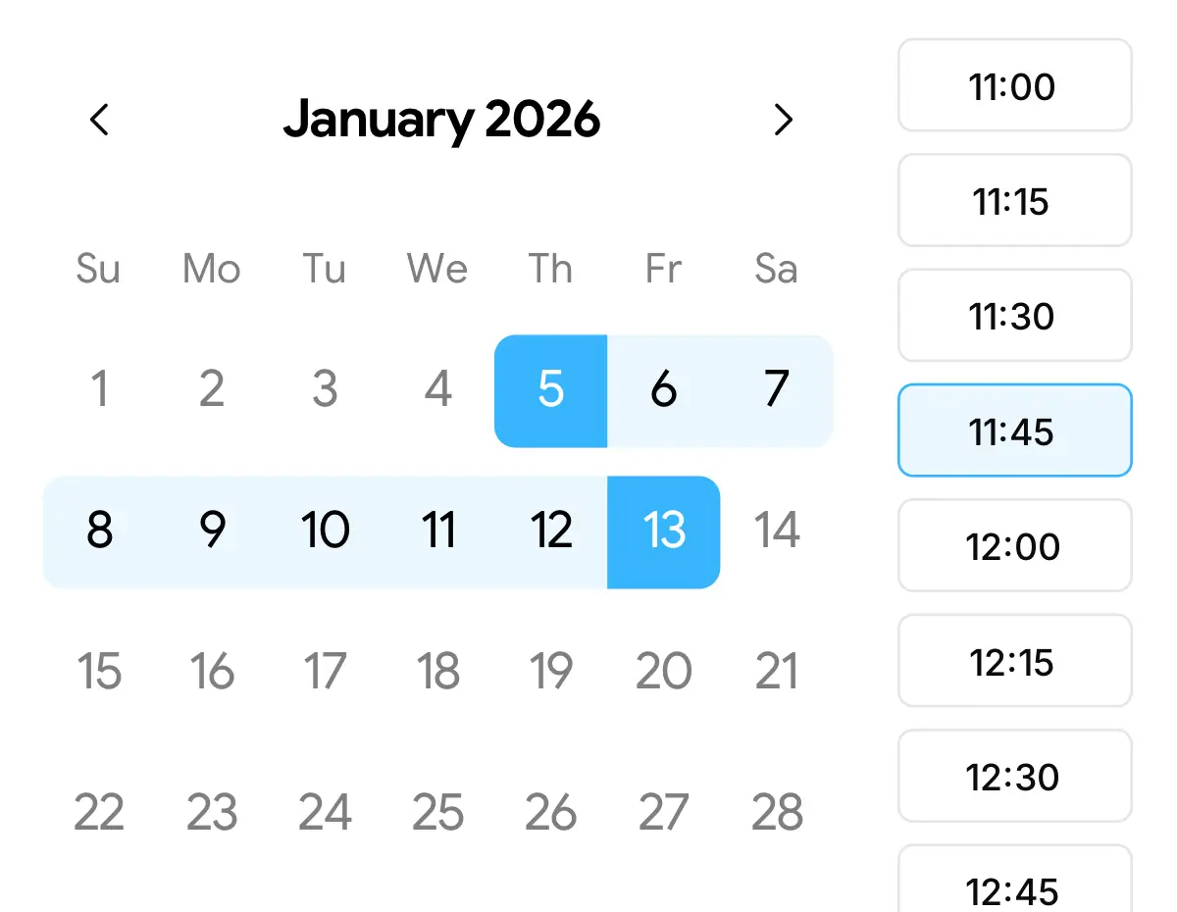Click the selected 11:45 time slot
Screen dimensions: 1177x912
1014,431
